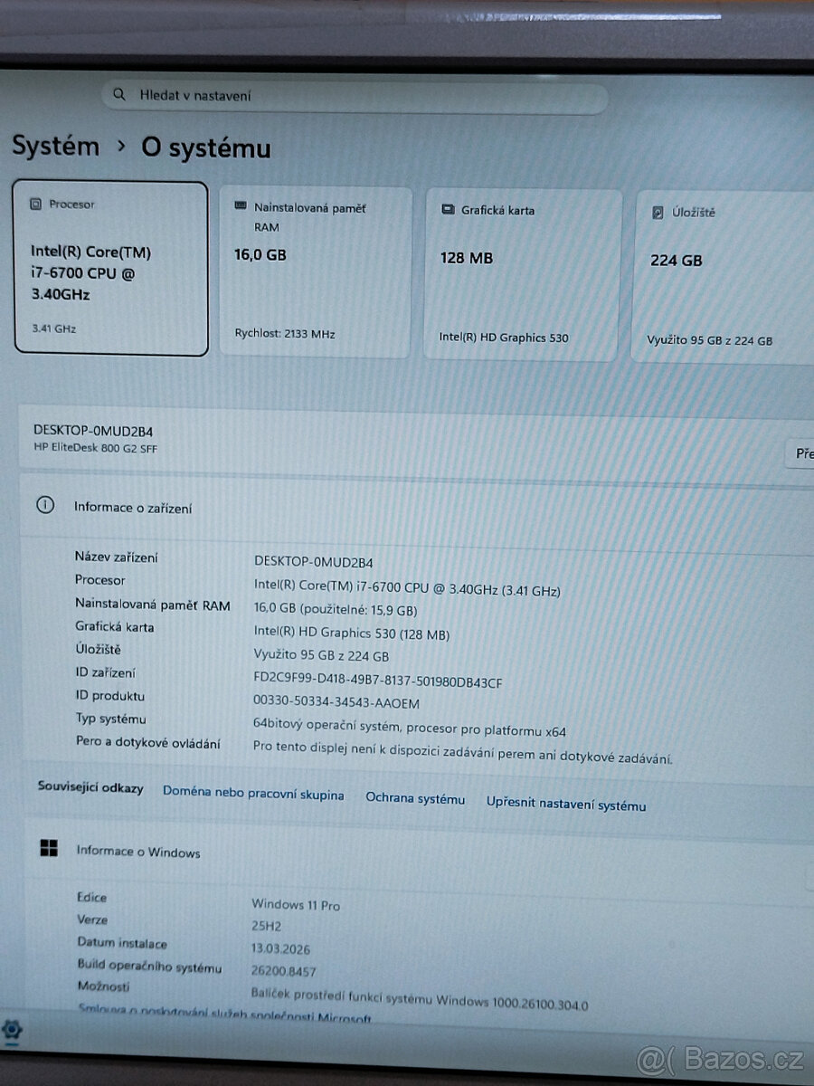Select device name value DESKTOP-0MUD2B4 in list

(314, 561)
